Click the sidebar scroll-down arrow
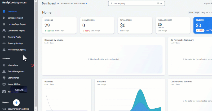This screenshot has height=111, width=212. click(36, 109)
